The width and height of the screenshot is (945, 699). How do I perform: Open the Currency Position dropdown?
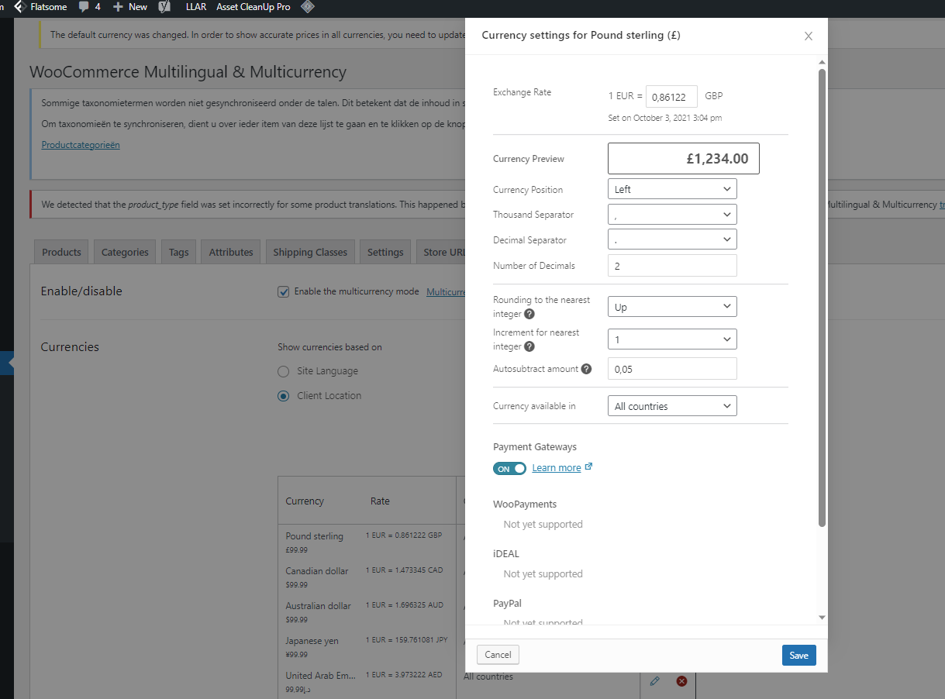tap(672, 189)
